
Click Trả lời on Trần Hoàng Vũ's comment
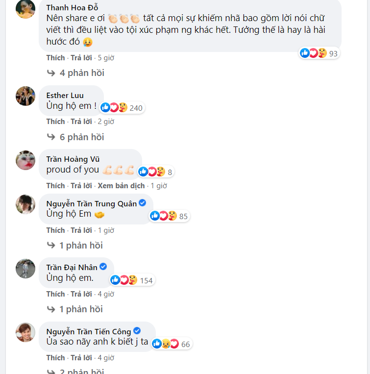81,186
